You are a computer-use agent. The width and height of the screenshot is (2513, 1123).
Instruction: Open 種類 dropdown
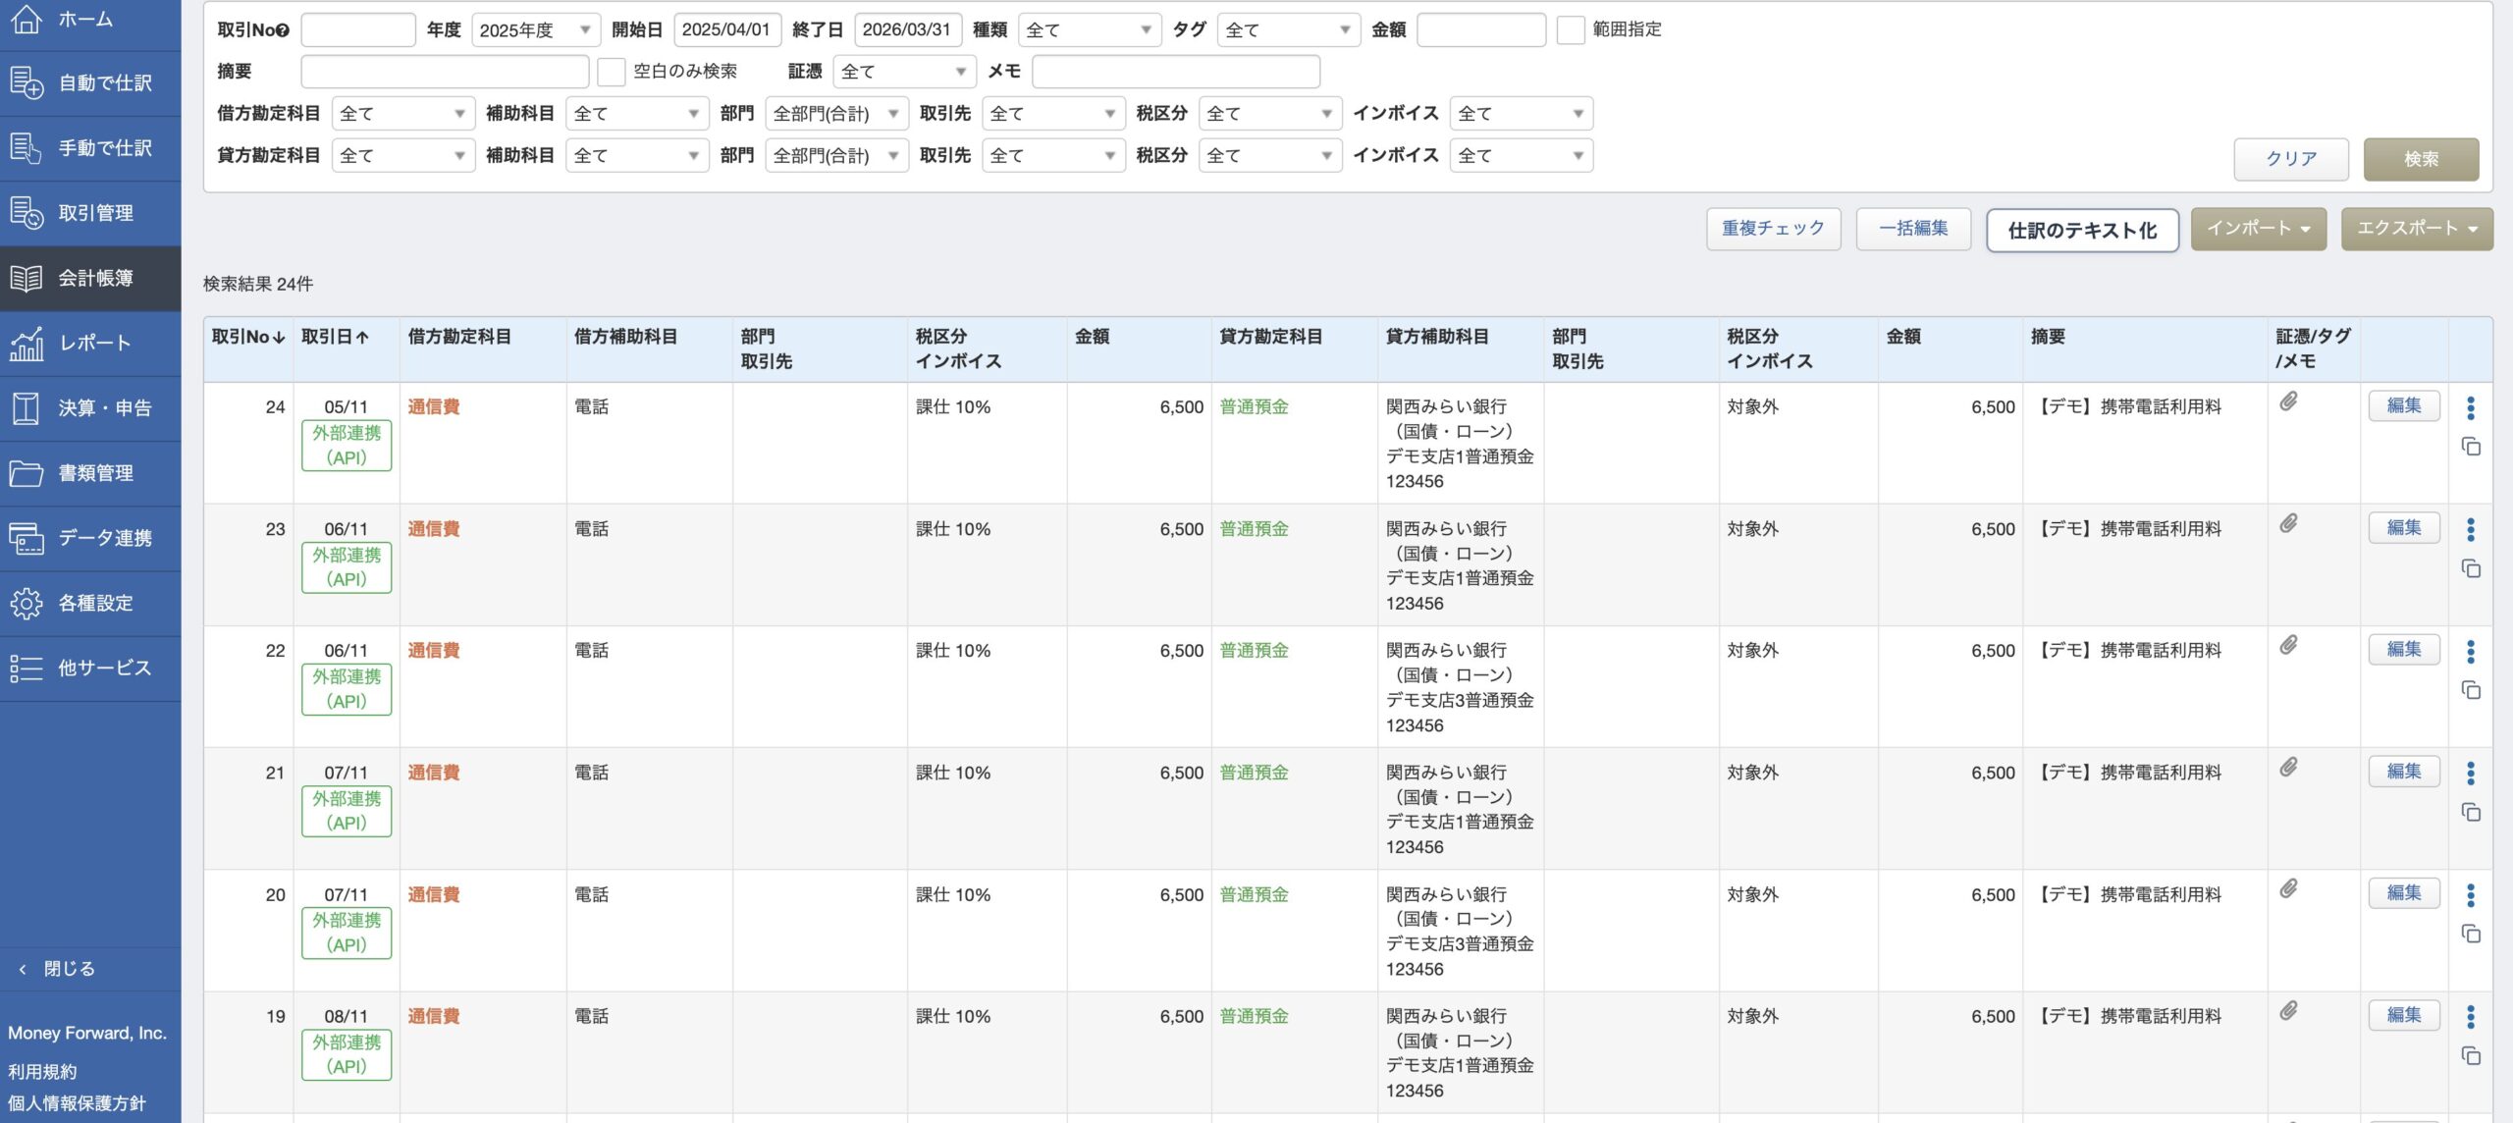1090,30
